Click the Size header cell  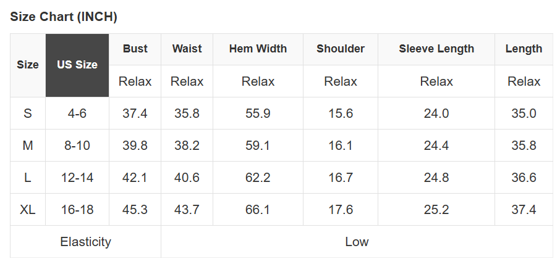28,65
